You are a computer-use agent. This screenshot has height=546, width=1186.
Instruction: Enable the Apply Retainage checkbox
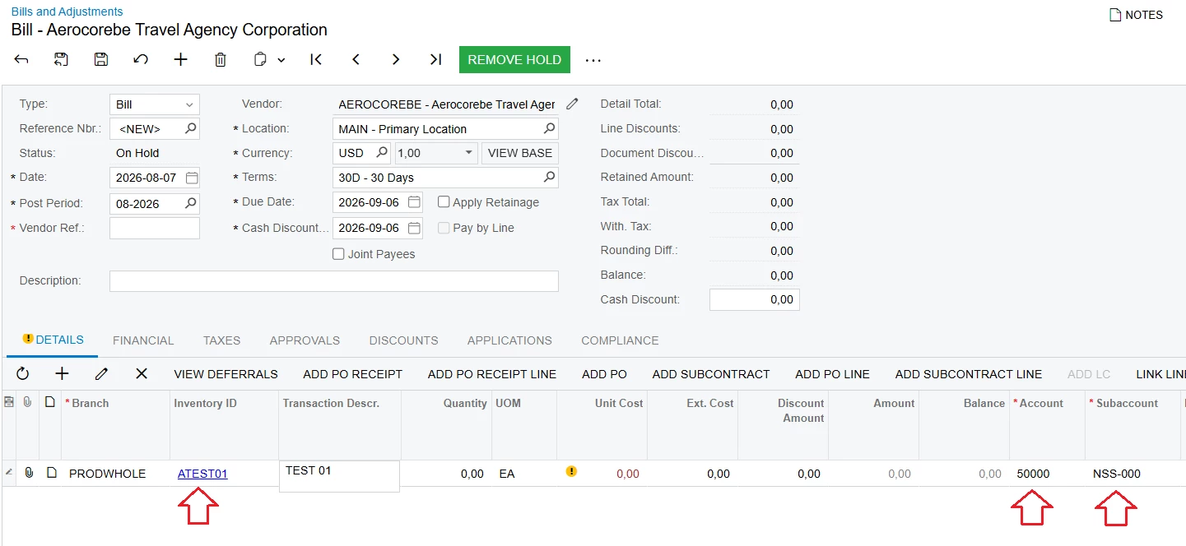tap(444, 201)
